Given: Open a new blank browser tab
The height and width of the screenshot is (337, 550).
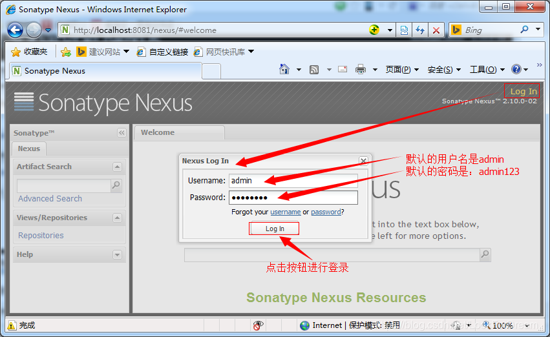Looking at the screenshot, I should (x=211, y=72).
